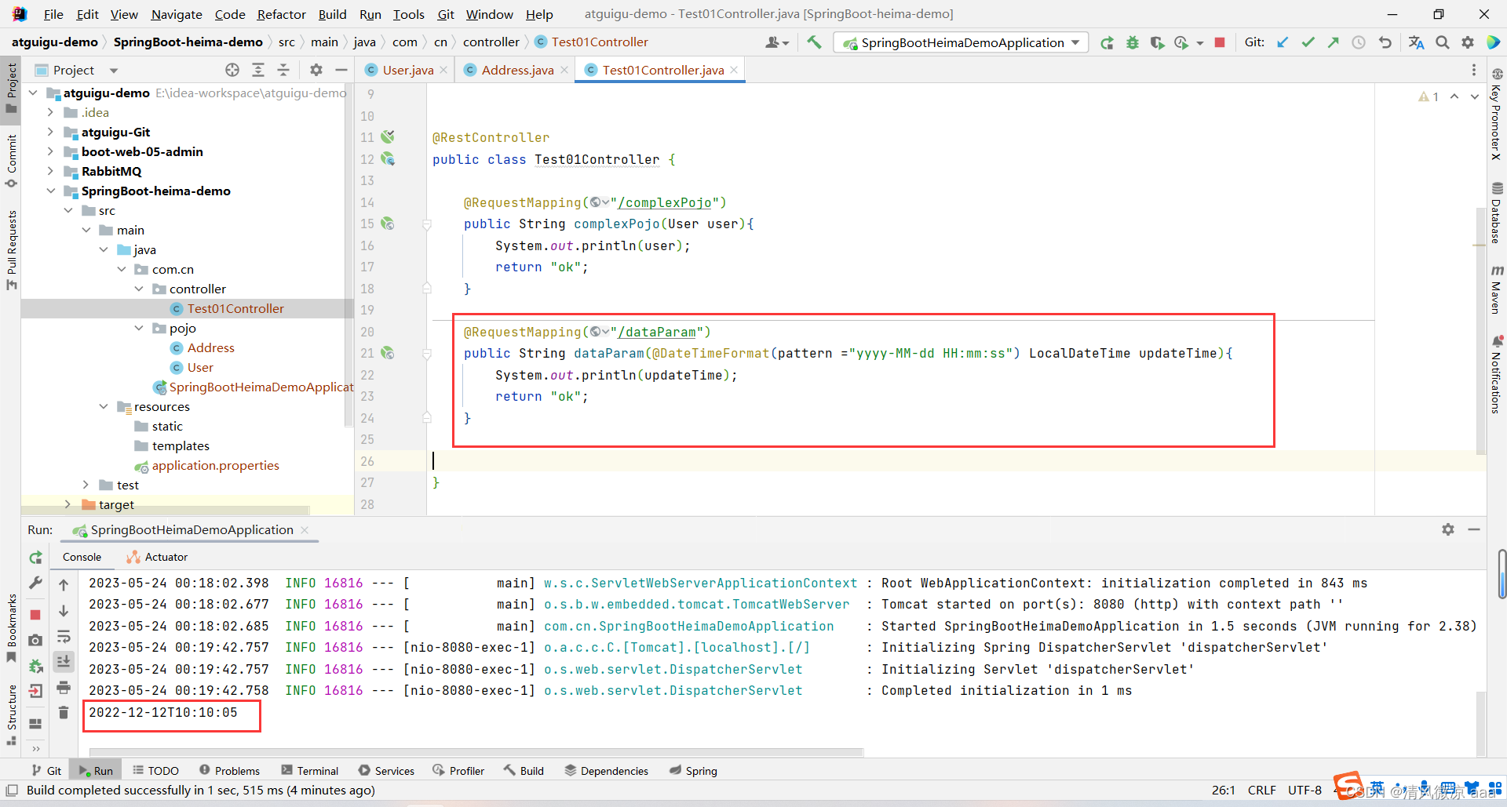Stop process in Run tool window sidebar
Screen dimensions: 1507x807
click(35, 614)
